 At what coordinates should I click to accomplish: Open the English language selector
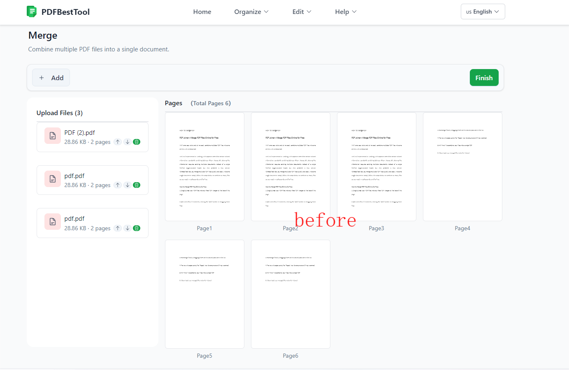[x=482, y=12]
